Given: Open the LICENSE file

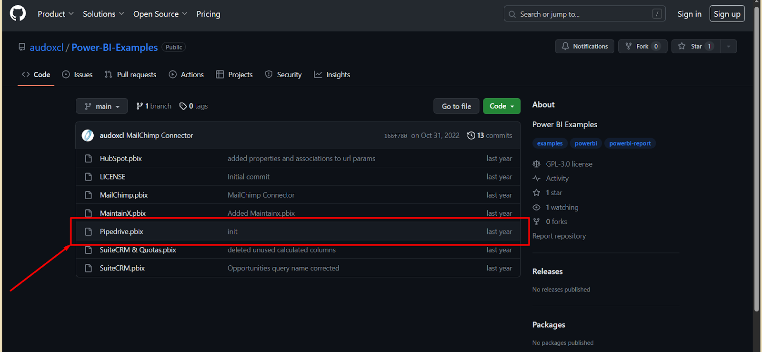Looking at the screenshot, I should [112, 177].
